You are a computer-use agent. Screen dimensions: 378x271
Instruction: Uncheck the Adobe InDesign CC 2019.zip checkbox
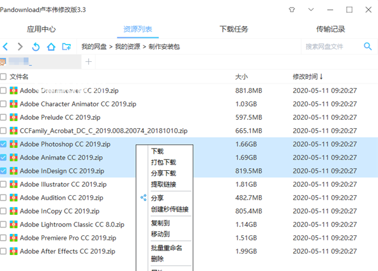pos(3,171)
